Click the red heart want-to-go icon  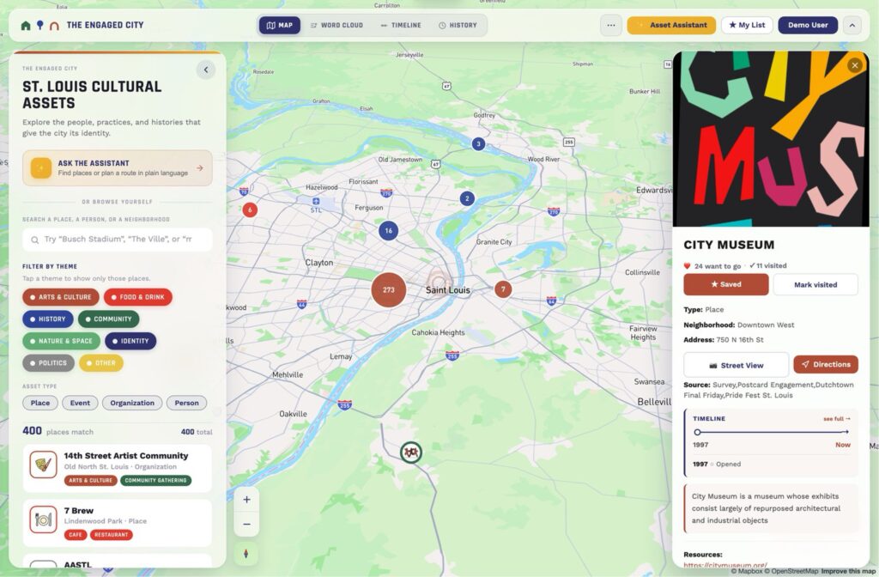[x=687, y=266]
